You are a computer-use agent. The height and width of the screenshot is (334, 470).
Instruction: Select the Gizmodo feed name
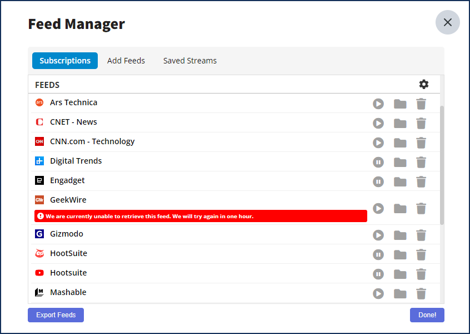click(x=67, y=234)
